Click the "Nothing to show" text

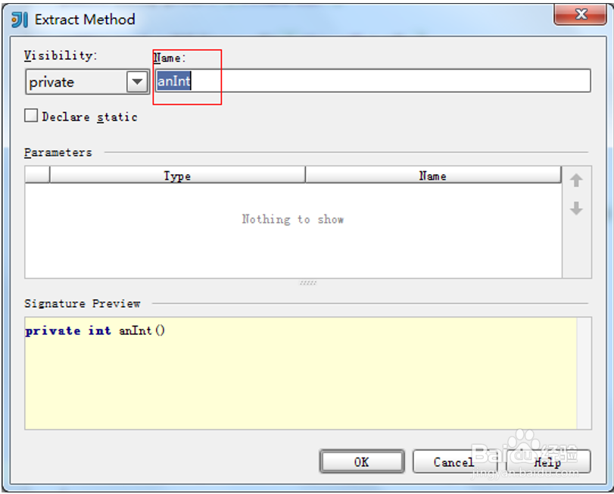click(292, 219)
